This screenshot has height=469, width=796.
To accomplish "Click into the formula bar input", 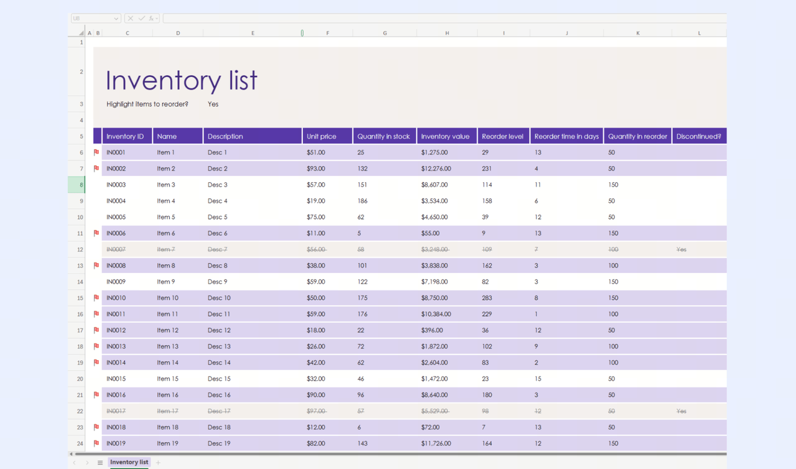I will click(x=445, y=19).
